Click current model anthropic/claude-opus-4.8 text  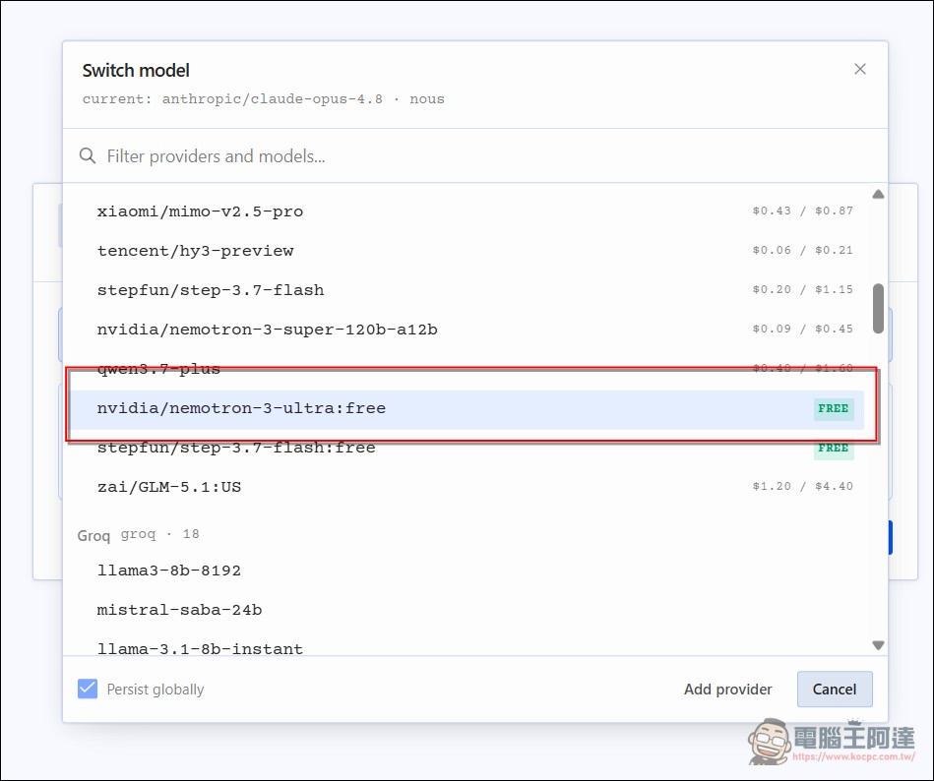273,98
